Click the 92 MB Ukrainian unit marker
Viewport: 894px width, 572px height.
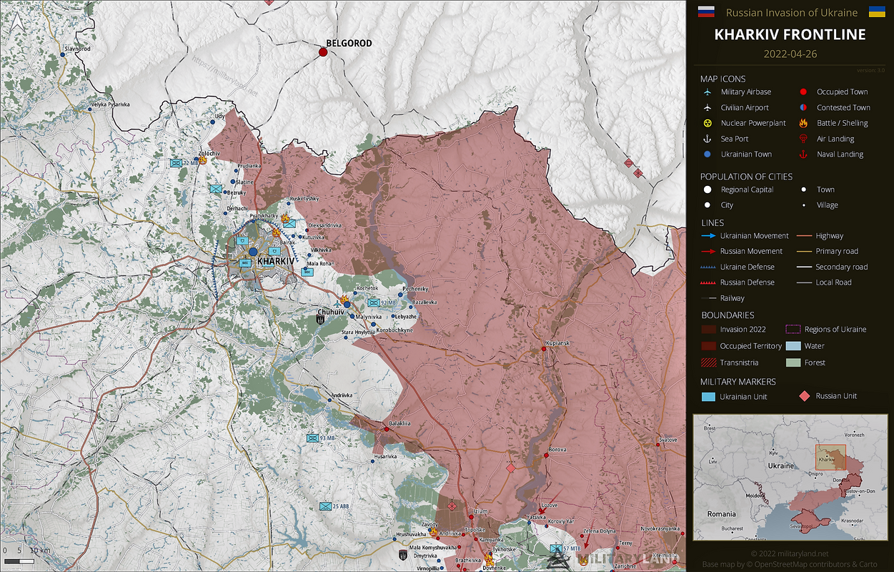pyautogui.click(x=373, y=302)
